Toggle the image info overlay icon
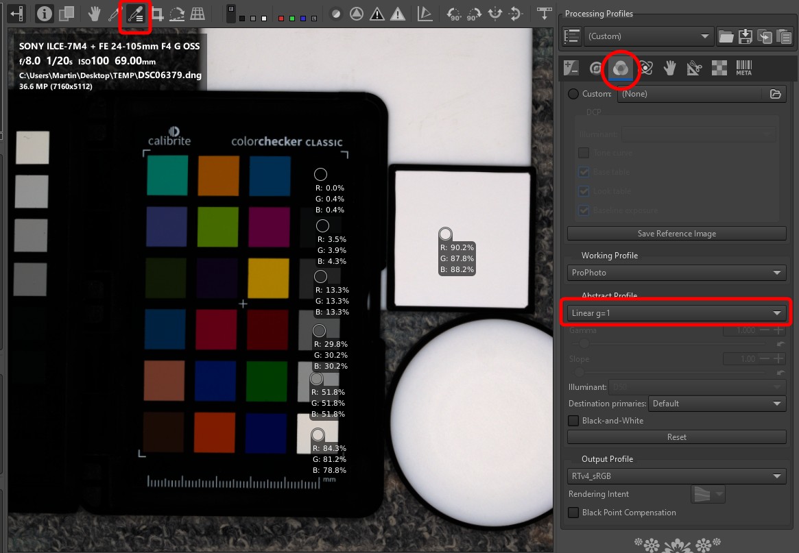799x553 pixels. tap(45, 14)
